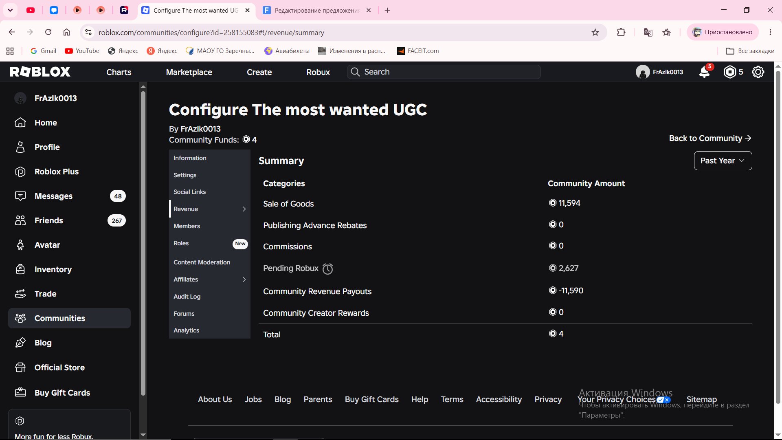Click the Roblox Search field
Screen dimensions: 782x440
(444, 72)
